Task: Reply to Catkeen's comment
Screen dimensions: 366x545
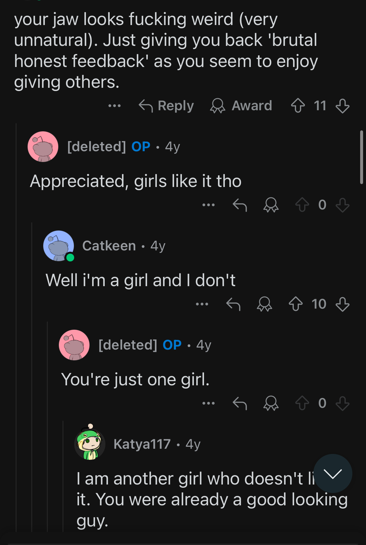Action: click(x=233, y=304)
